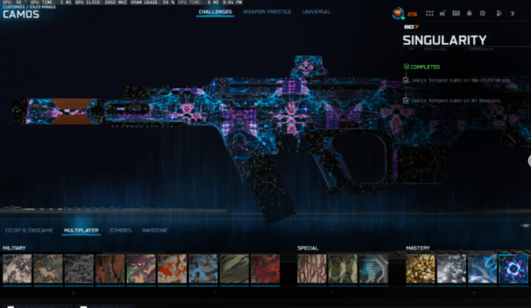Image resolution: width=531 pixels, height=308 pixels.
Task: Click the Unlock Tempest Camo on DS20 Mirage checkbox
Action: pos(406,80)
